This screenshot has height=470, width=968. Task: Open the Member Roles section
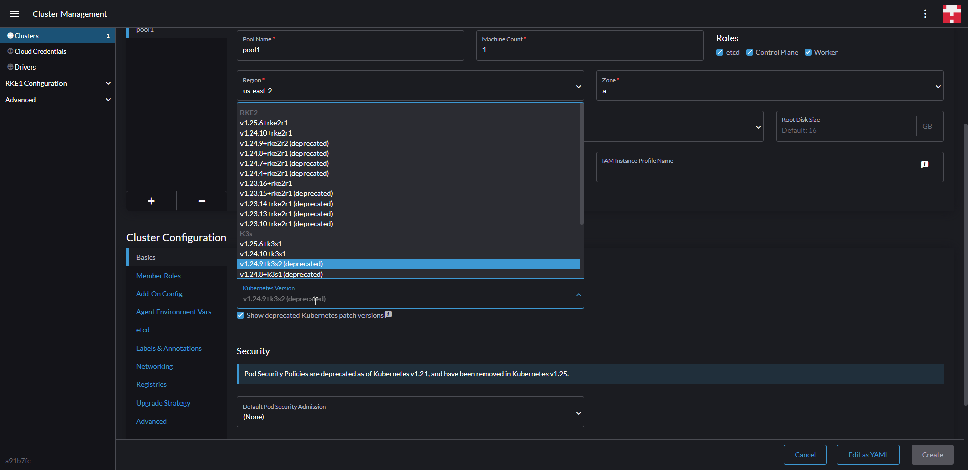pos(158,276)
